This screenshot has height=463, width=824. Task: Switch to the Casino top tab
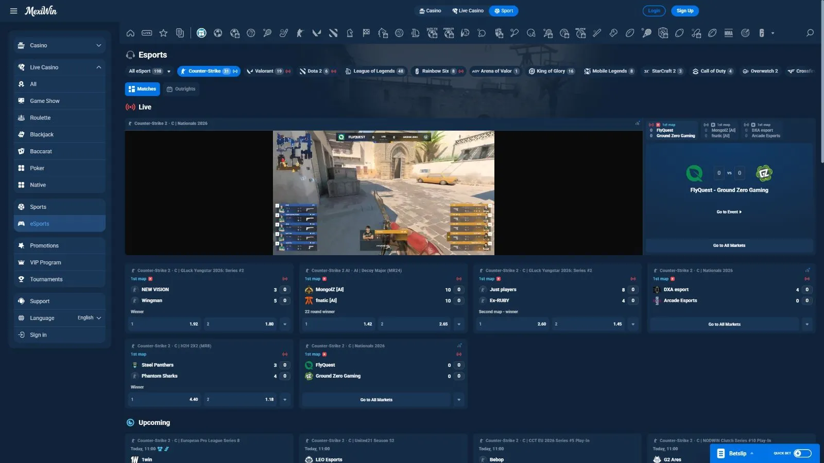click(x=430, y=11)
